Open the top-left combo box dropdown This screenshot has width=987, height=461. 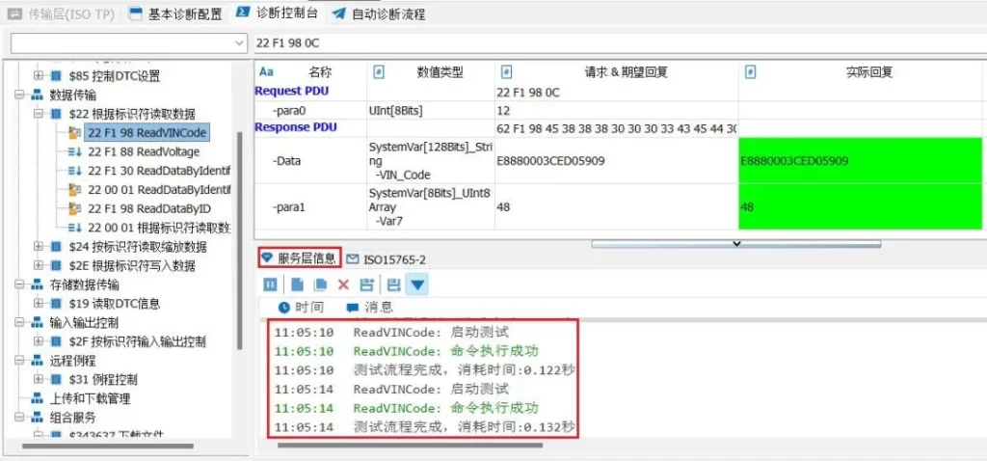coord(240,43)
